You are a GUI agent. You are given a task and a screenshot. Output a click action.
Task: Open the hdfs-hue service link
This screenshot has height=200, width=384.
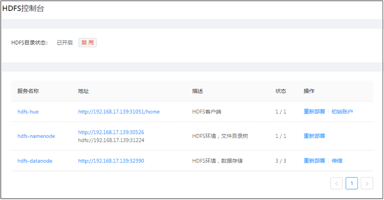[28, 111]
